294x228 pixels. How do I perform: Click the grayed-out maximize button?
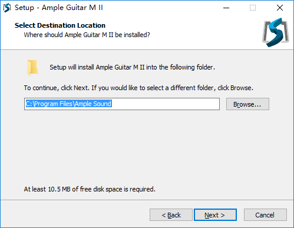253,8
